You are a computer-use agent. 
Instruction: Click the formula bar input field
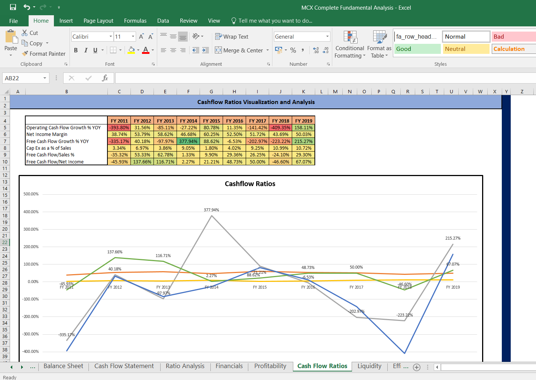pyautogui.click(x=325, y=78)
